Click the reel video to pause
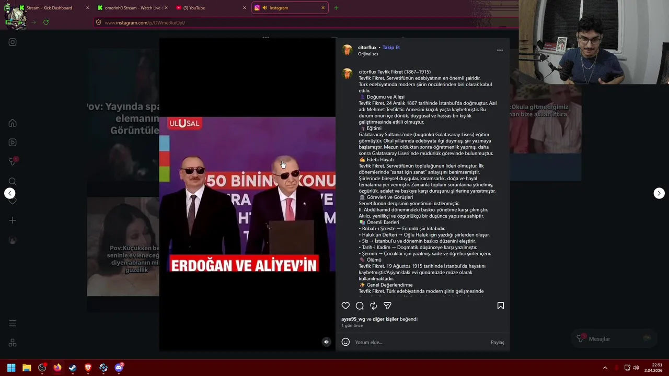This screenshot has height=376, width=669. point(247,194)
